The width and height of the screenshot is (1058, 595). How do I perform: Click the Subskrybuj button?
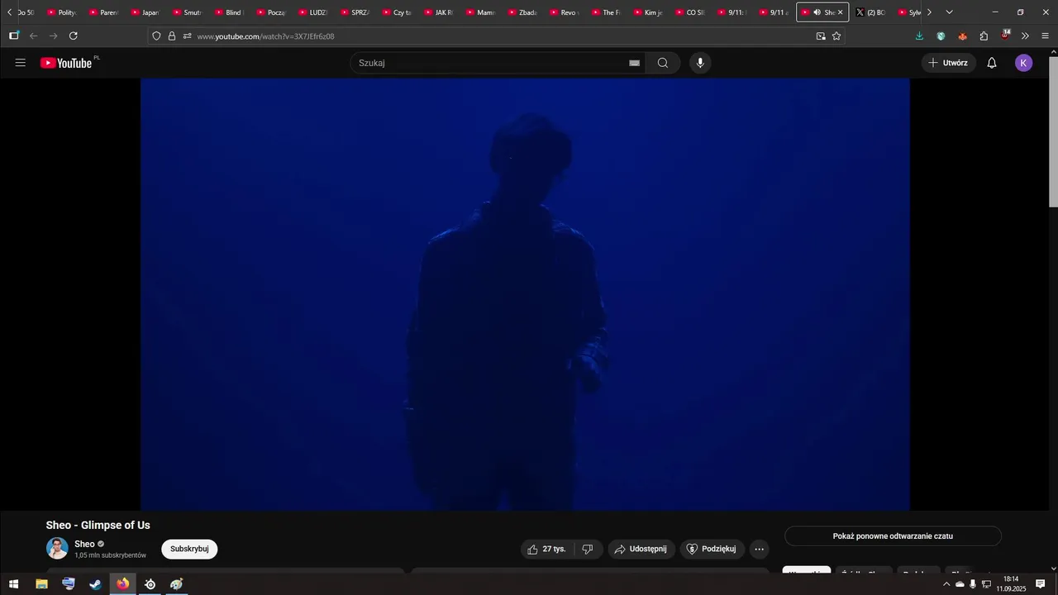[x=189, y=549]
